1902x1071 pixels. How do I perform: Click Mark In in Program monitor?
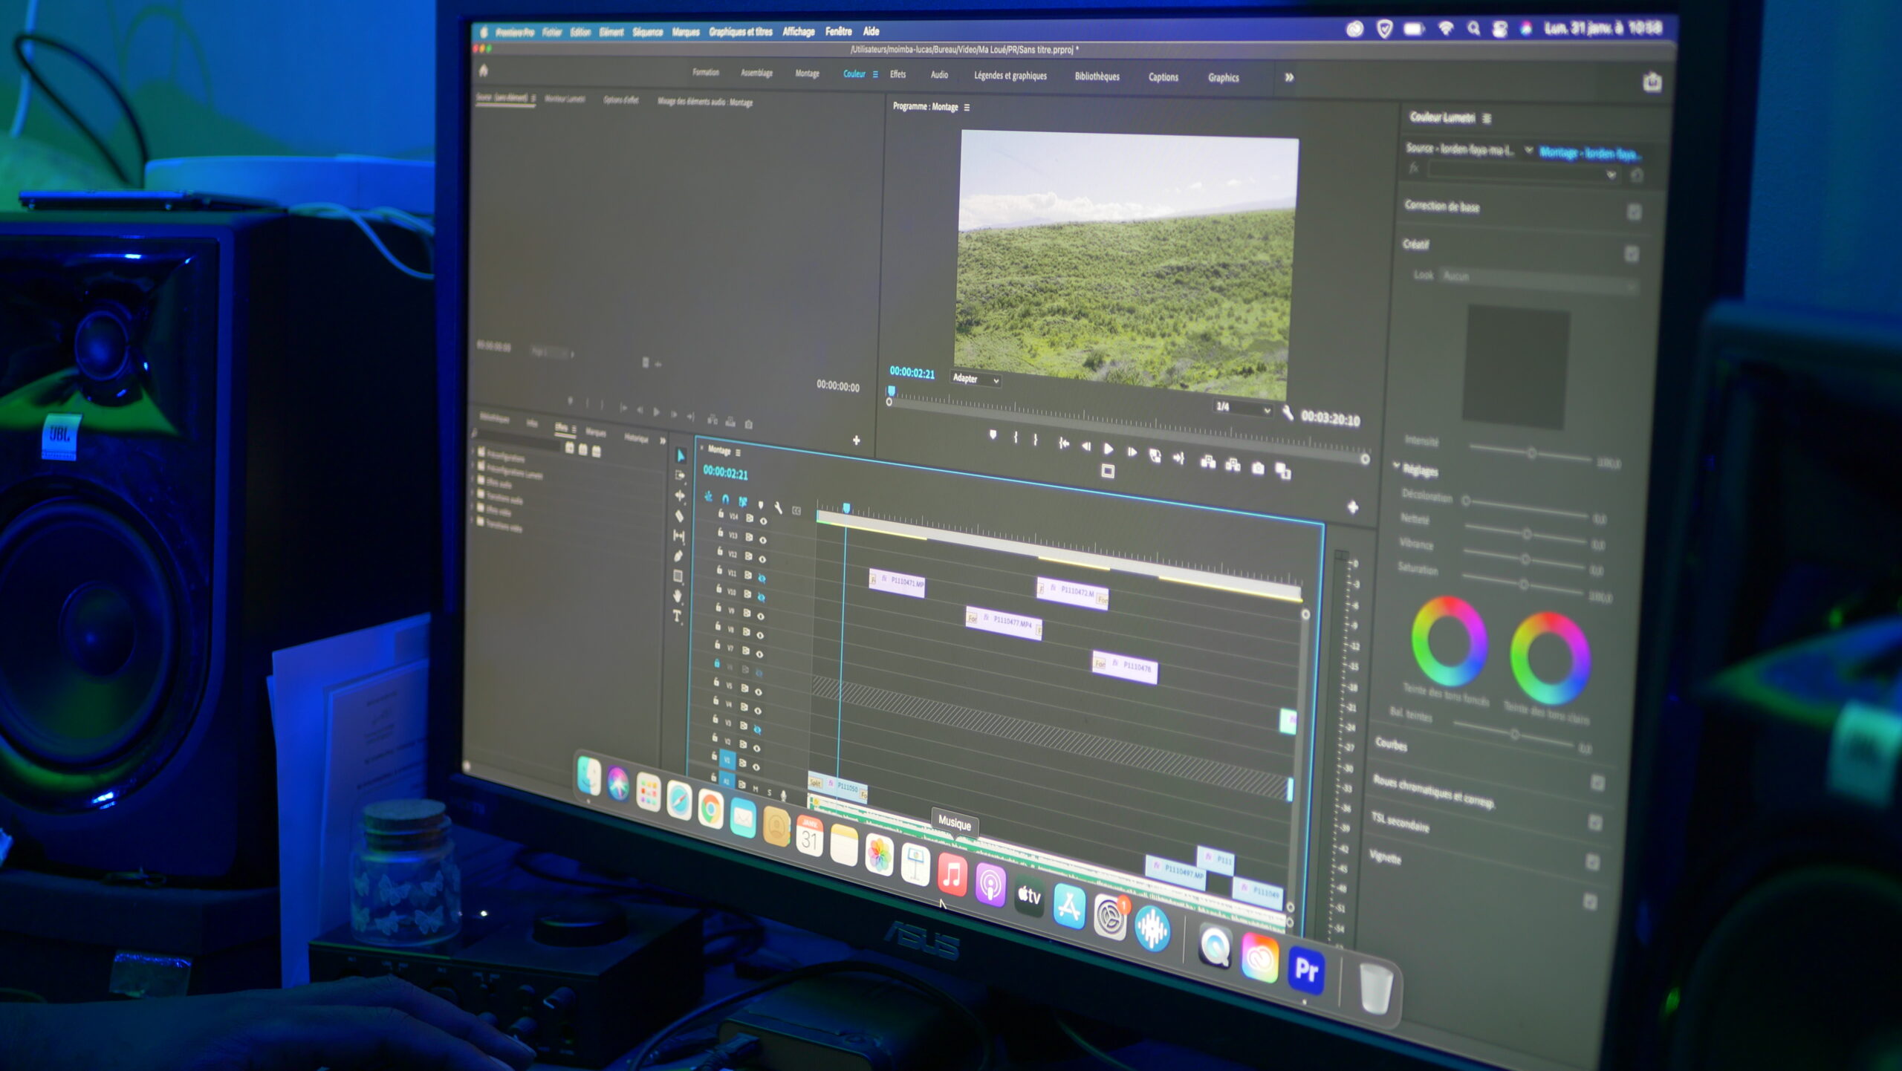(1015, 437)
